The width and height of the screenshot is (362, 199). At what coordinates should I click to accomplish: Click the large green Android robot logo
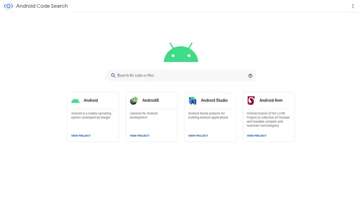click(181, 52)
